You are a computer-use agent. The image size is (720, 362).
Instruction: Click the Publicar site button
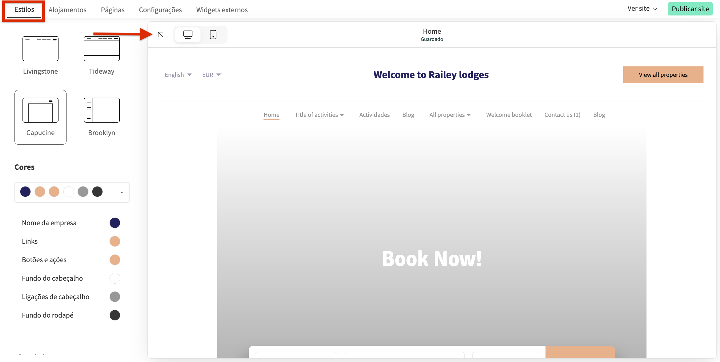[690, 9]
